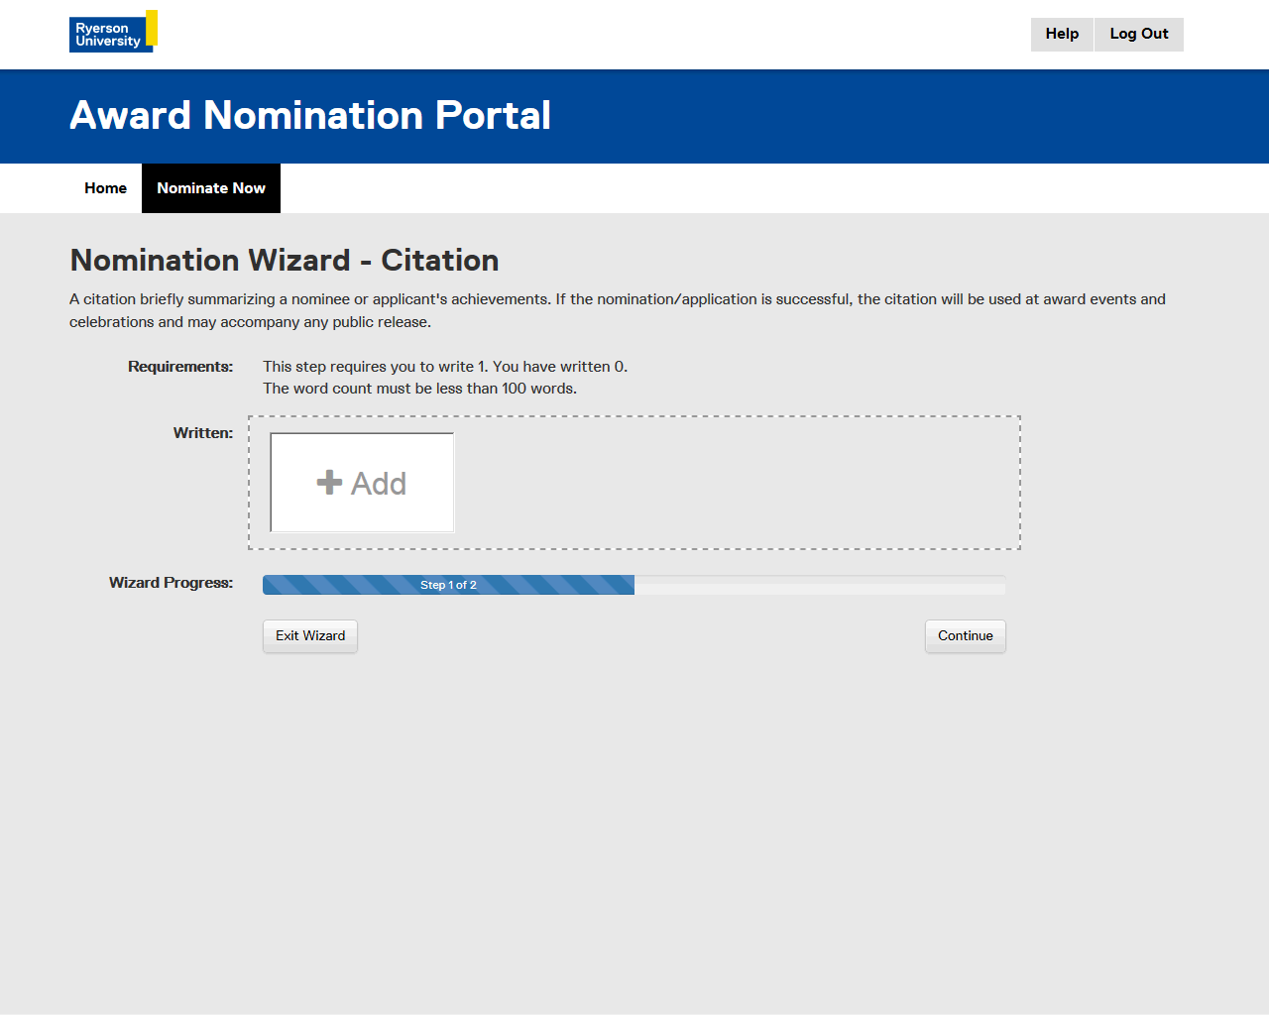
Task: Log out of the portal
Action: click(x=1138, y=34)
